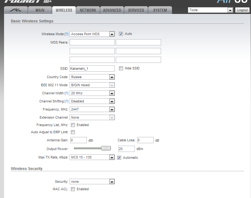Image resolution: width=251 pixels, height=198 pixels.
Task: Click Channel Shifting help [?] link
Action: pyautogui.click(x=66, y=101)
